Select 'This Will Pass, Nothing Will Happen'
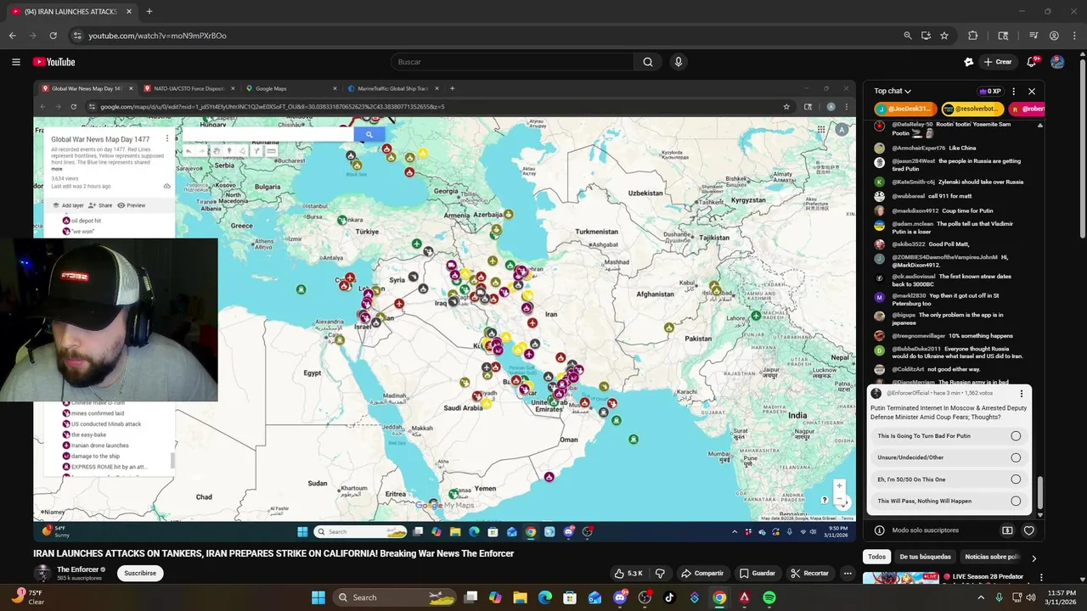 tap(949, 501)
